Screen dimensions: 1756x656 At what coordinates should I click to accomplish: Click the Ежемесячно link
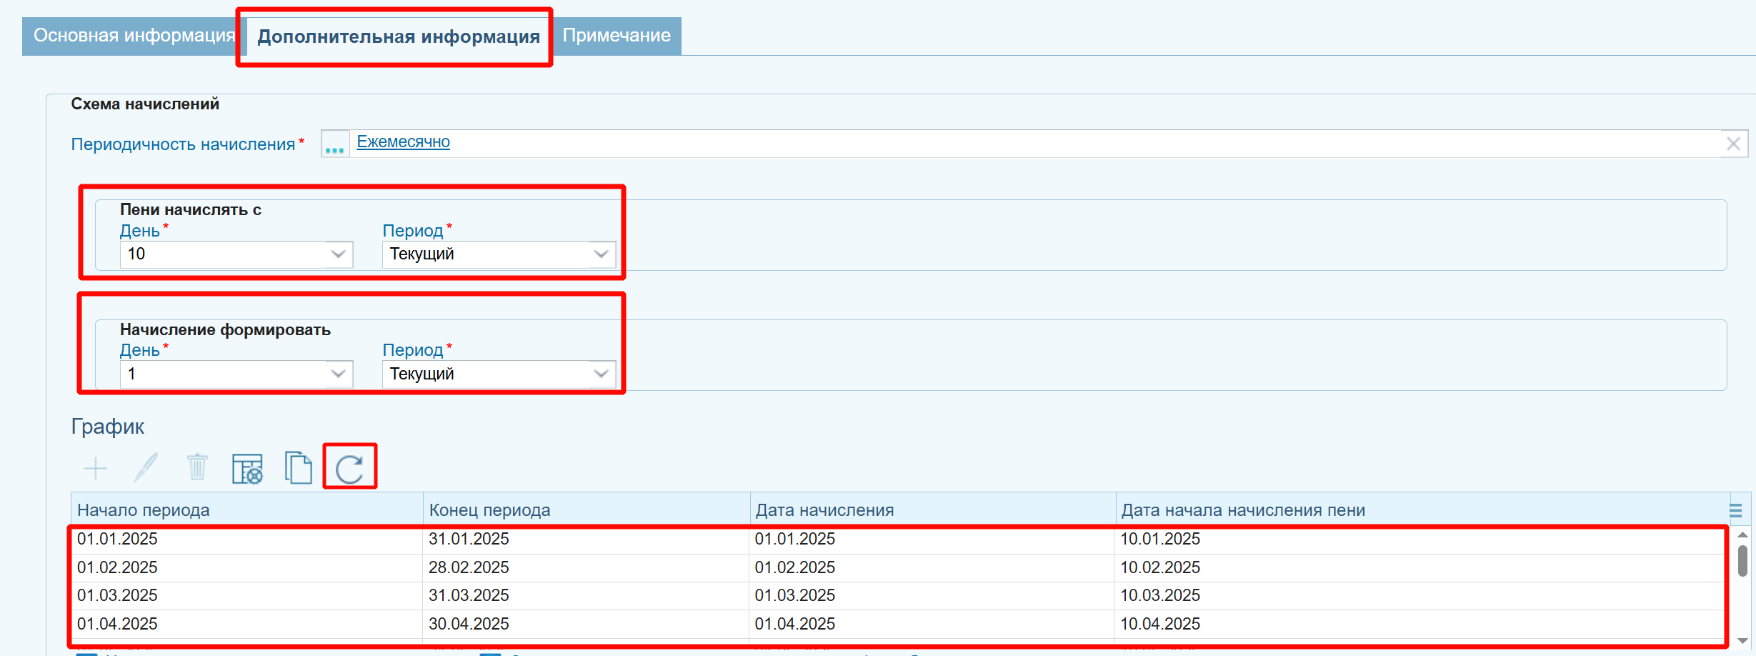pos(403,141)
